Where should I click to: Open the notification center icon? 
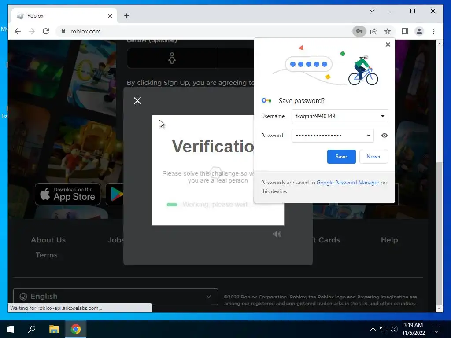[x=436, y=329]
